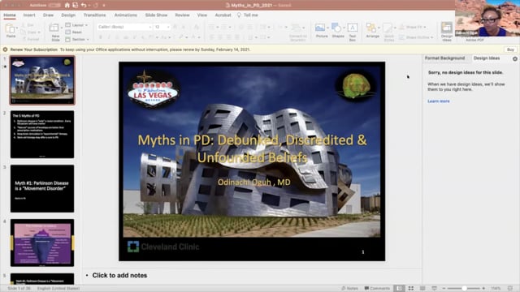Open the Draw ribbon tab
The width and height of the screenshot is (520, 292).
click(x=48, y=15)
